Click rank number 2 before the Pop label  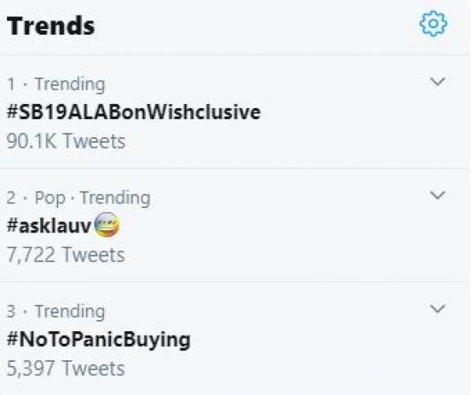coord(12,197)
